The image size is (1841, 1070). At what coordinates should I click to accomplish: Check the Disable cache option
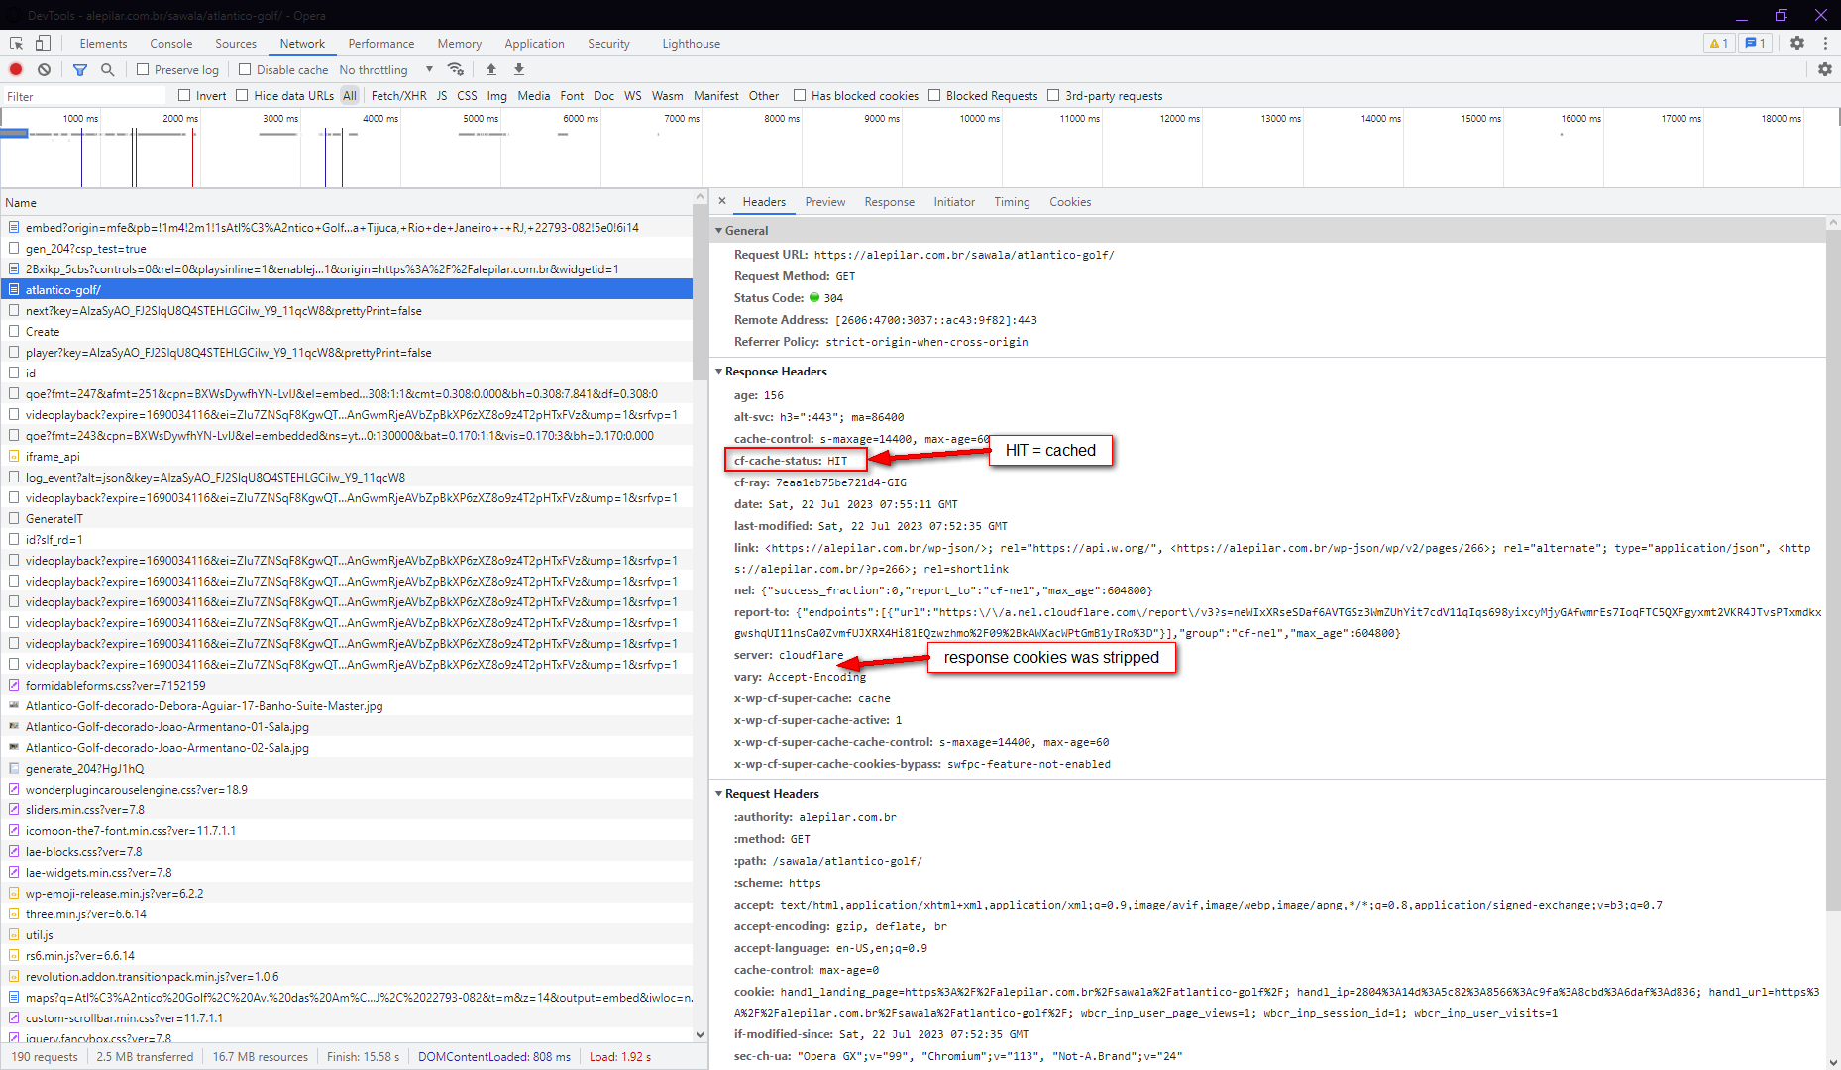tap(245, 69)
